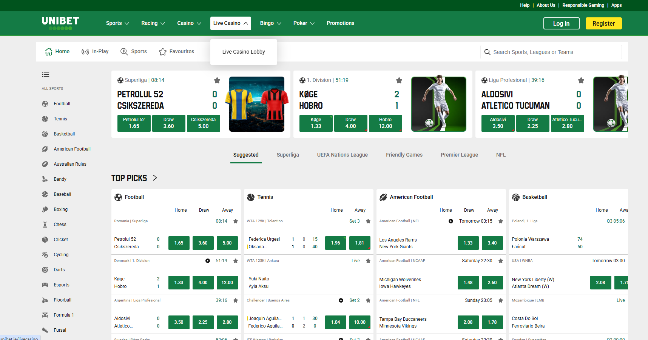
Task: Choose American Football in the sidebar
Action: click(72, 149)
